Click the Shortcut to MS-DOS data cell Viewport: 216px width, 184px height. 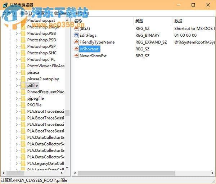pos(194,28)
